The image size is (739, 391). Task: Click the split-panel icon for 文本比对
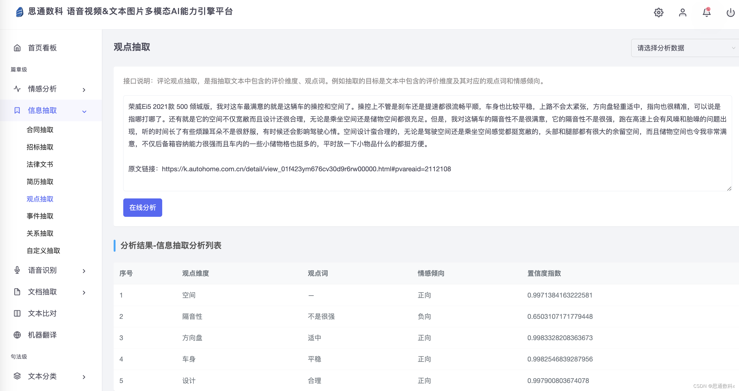17,313
